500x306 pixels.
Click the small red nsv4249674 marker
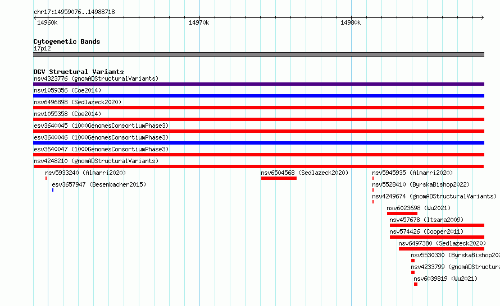click(373, 202)
